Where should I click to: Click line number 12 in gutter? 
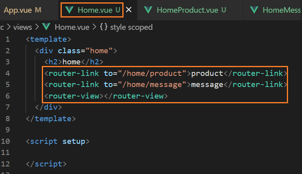coord(6,164)
